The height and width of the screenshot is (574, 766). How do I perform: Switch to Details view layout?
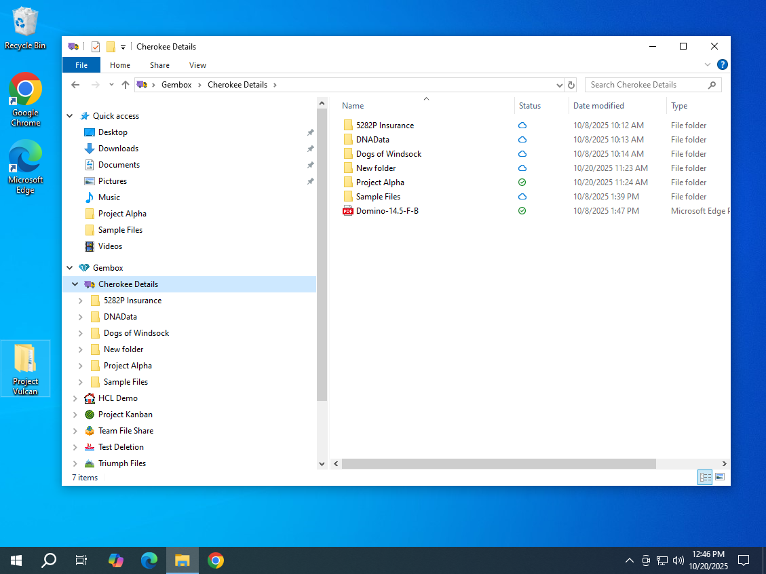pyautogui.click(x=705, y=478)
